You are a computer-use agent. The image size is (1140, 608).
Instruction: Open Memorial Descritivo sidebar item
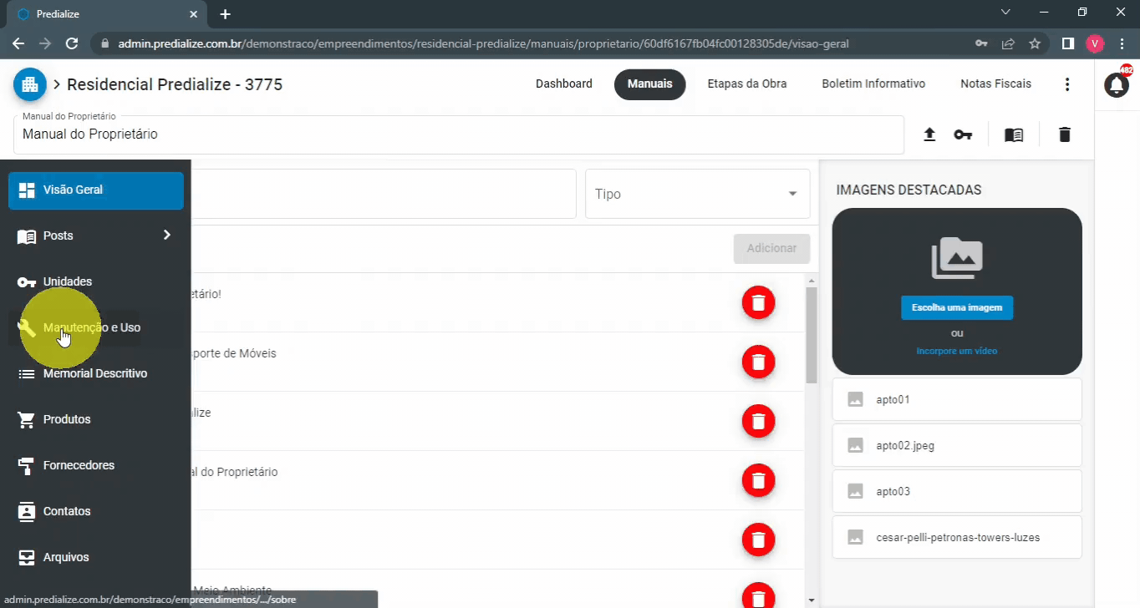94,373
